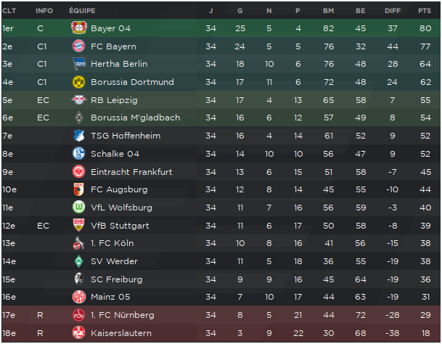This screenshot has width=442, height=344.
Task: Open the Eintracht Frankfurt team link
Action: point(131,172)
